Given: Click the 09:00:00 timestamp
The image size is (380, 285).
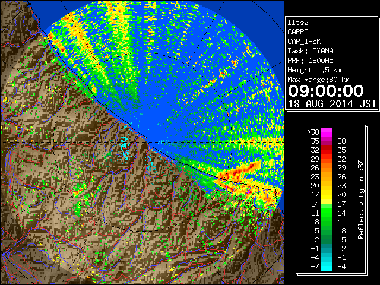Looking at the screenshot, I should 326,91.
